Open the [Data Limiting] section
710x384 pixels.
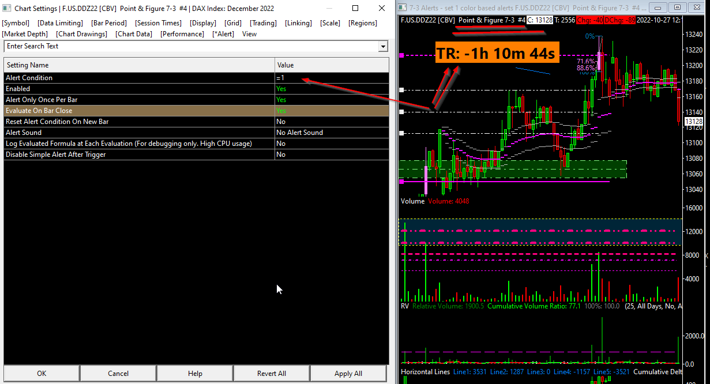[x=60, y=23]
